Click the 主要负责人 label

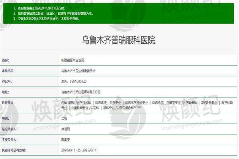pos(10,140)
